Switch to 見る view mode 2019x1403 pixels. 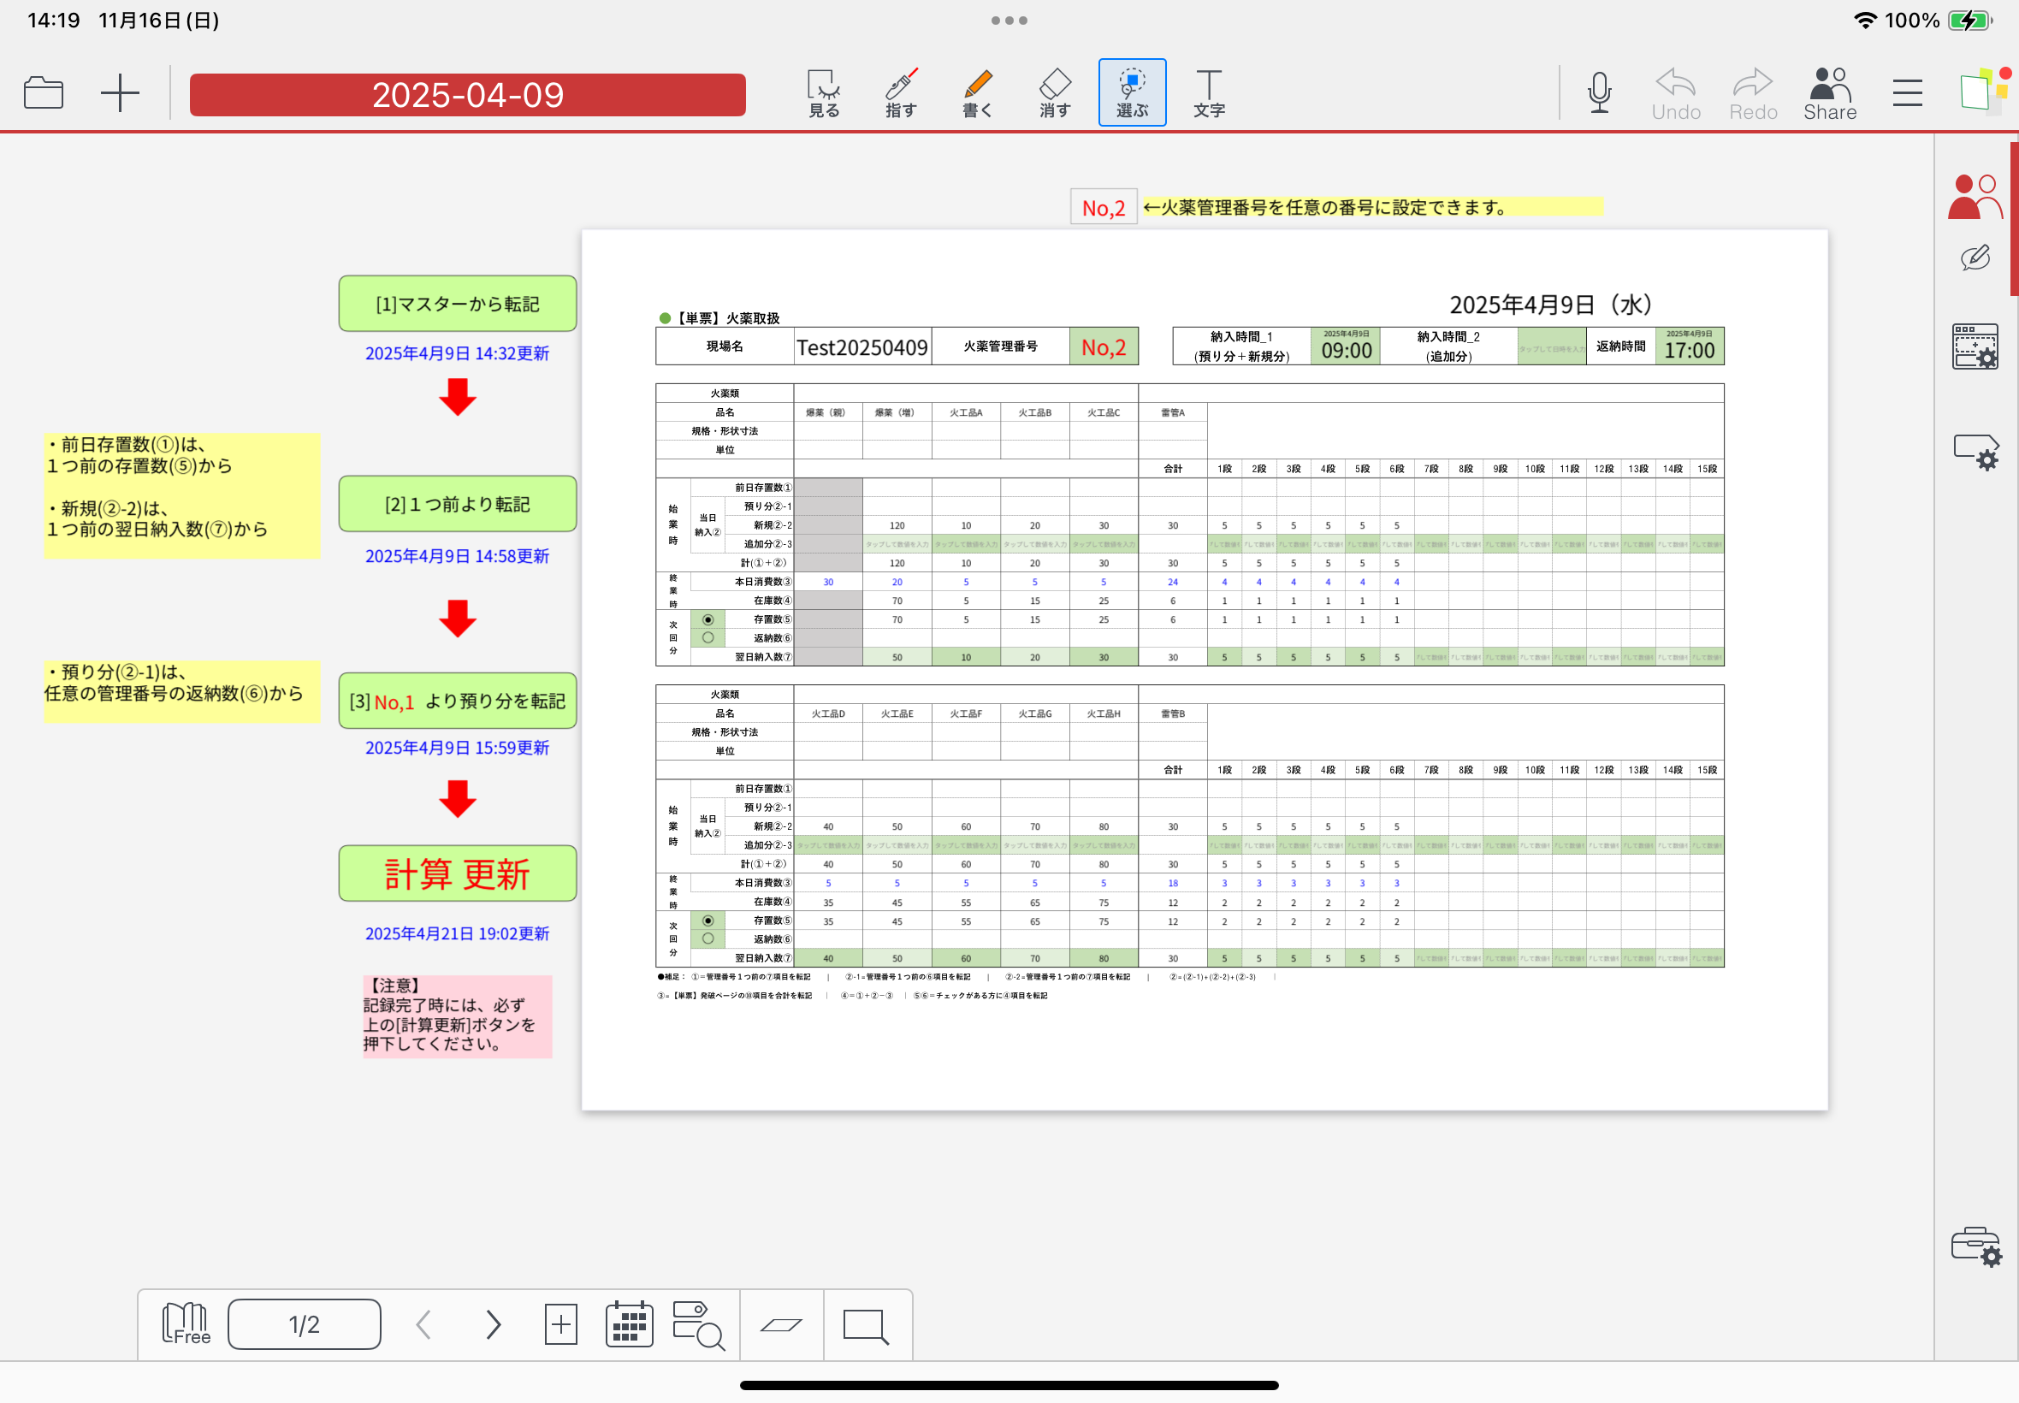(824, 92)
